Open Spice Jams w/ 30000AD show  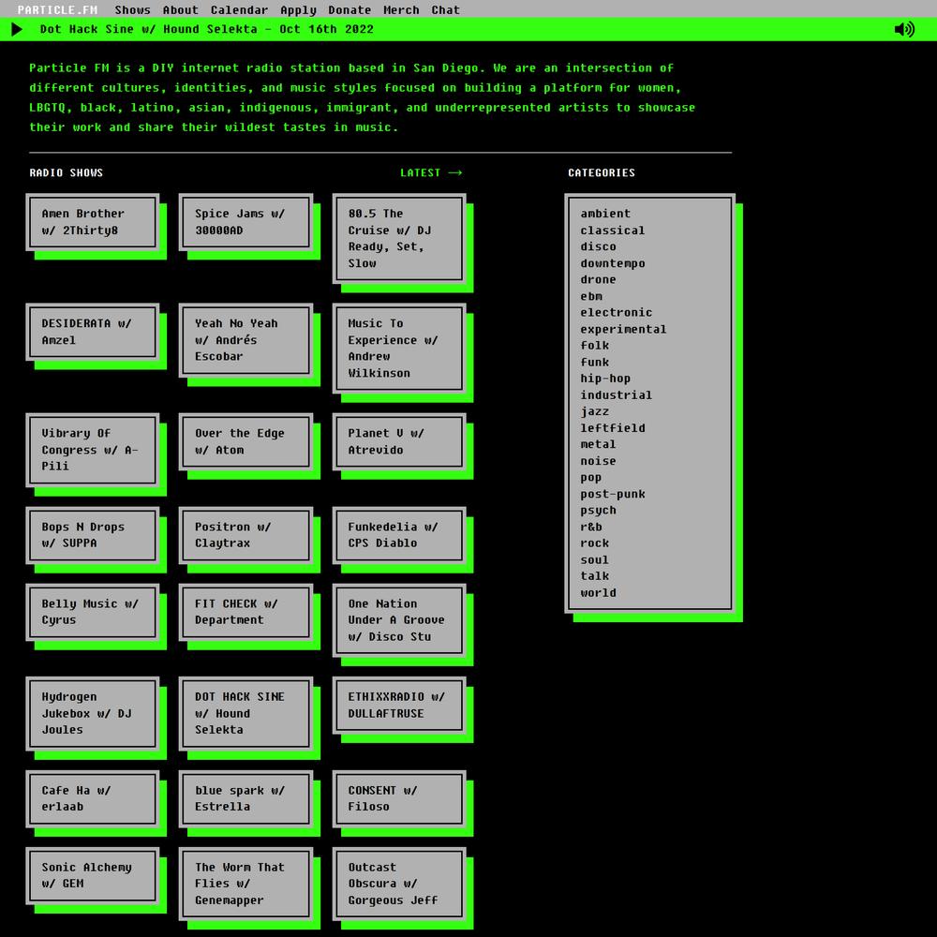(x=245, y=222)
